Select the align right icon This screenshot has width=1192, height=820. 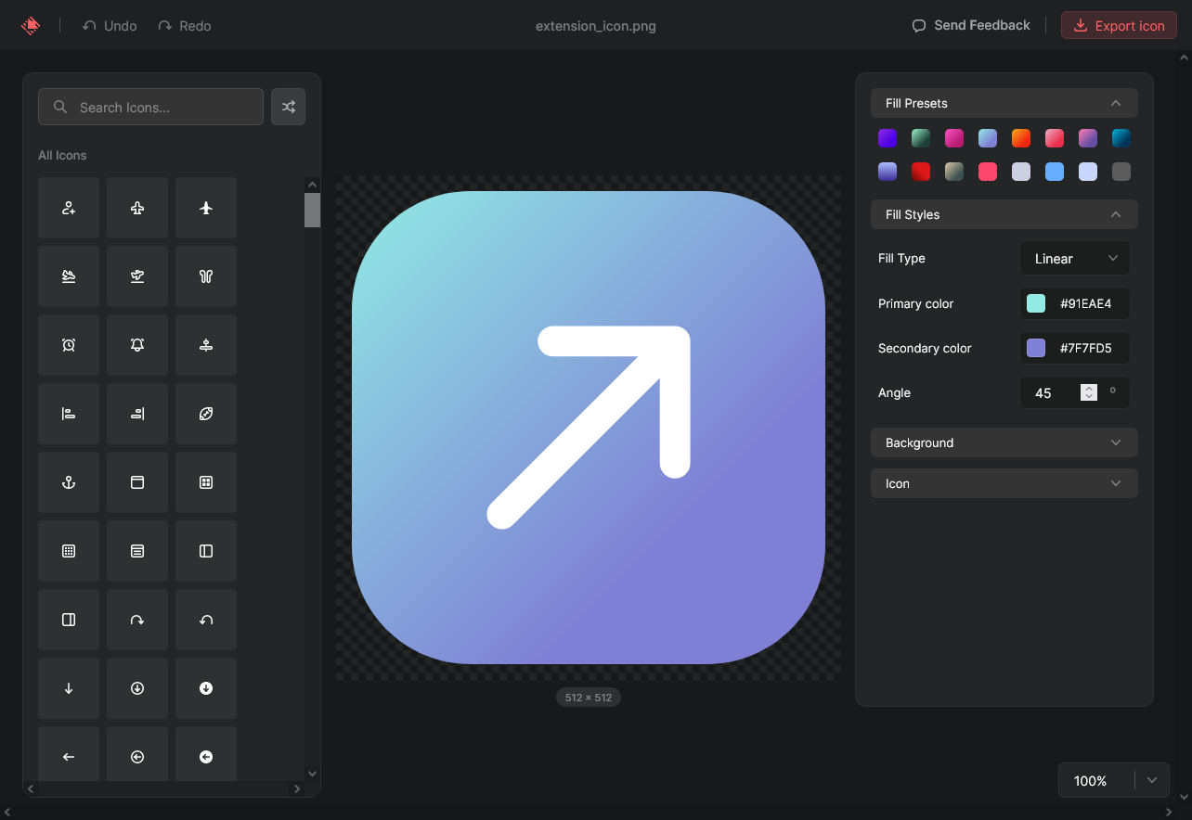pyautogui.click(x=137, y=414)
